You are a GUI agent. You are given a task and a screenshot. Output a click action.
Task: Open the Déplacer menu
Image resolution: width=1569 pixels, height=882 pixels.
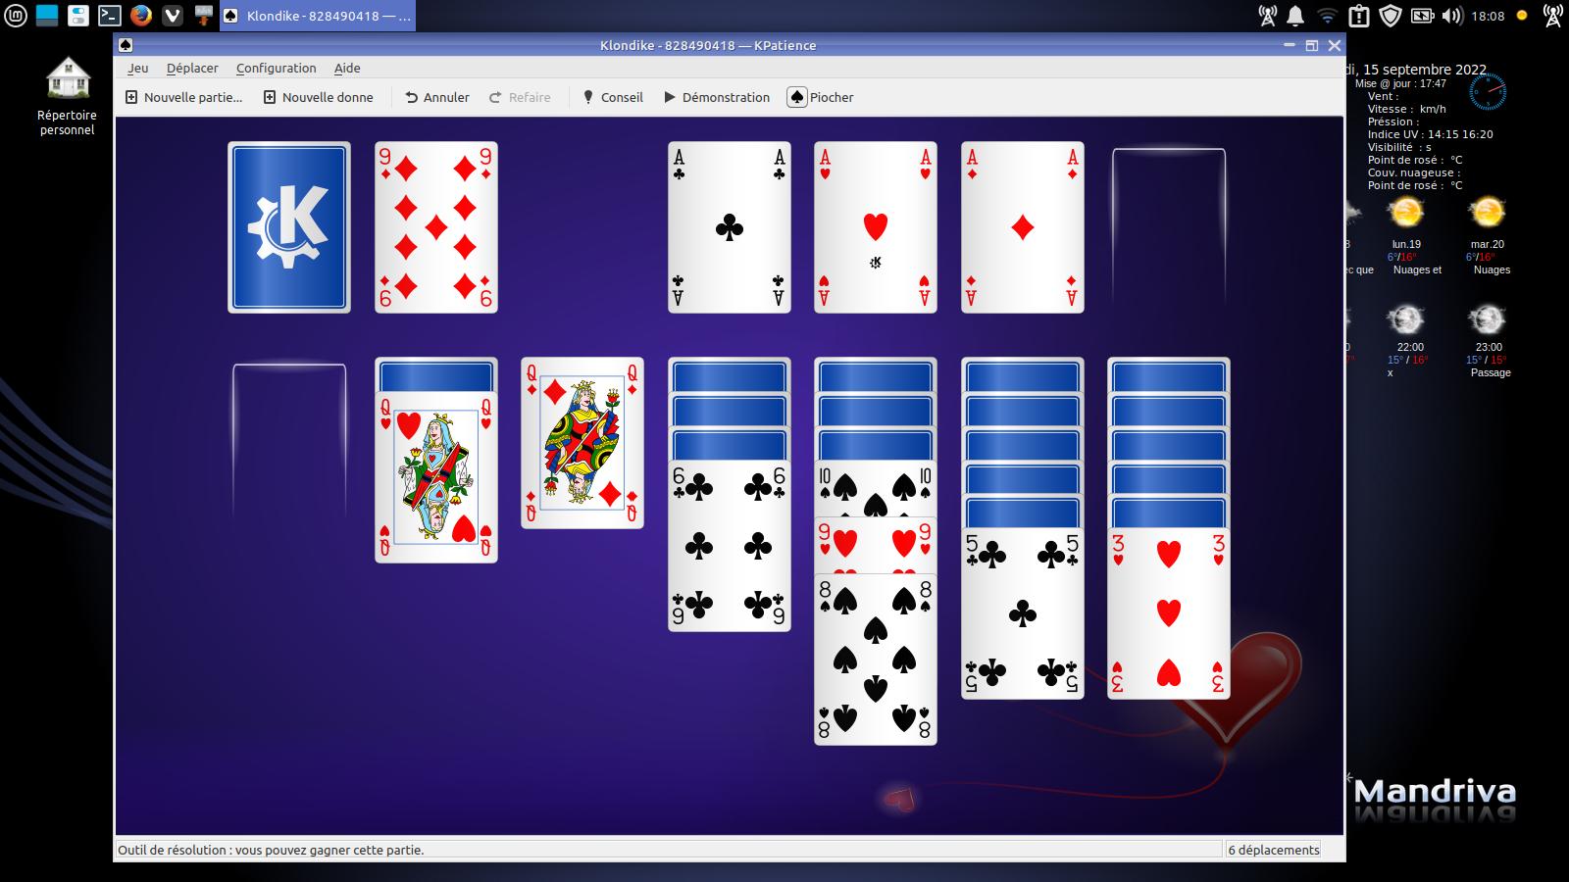point(192,68)
